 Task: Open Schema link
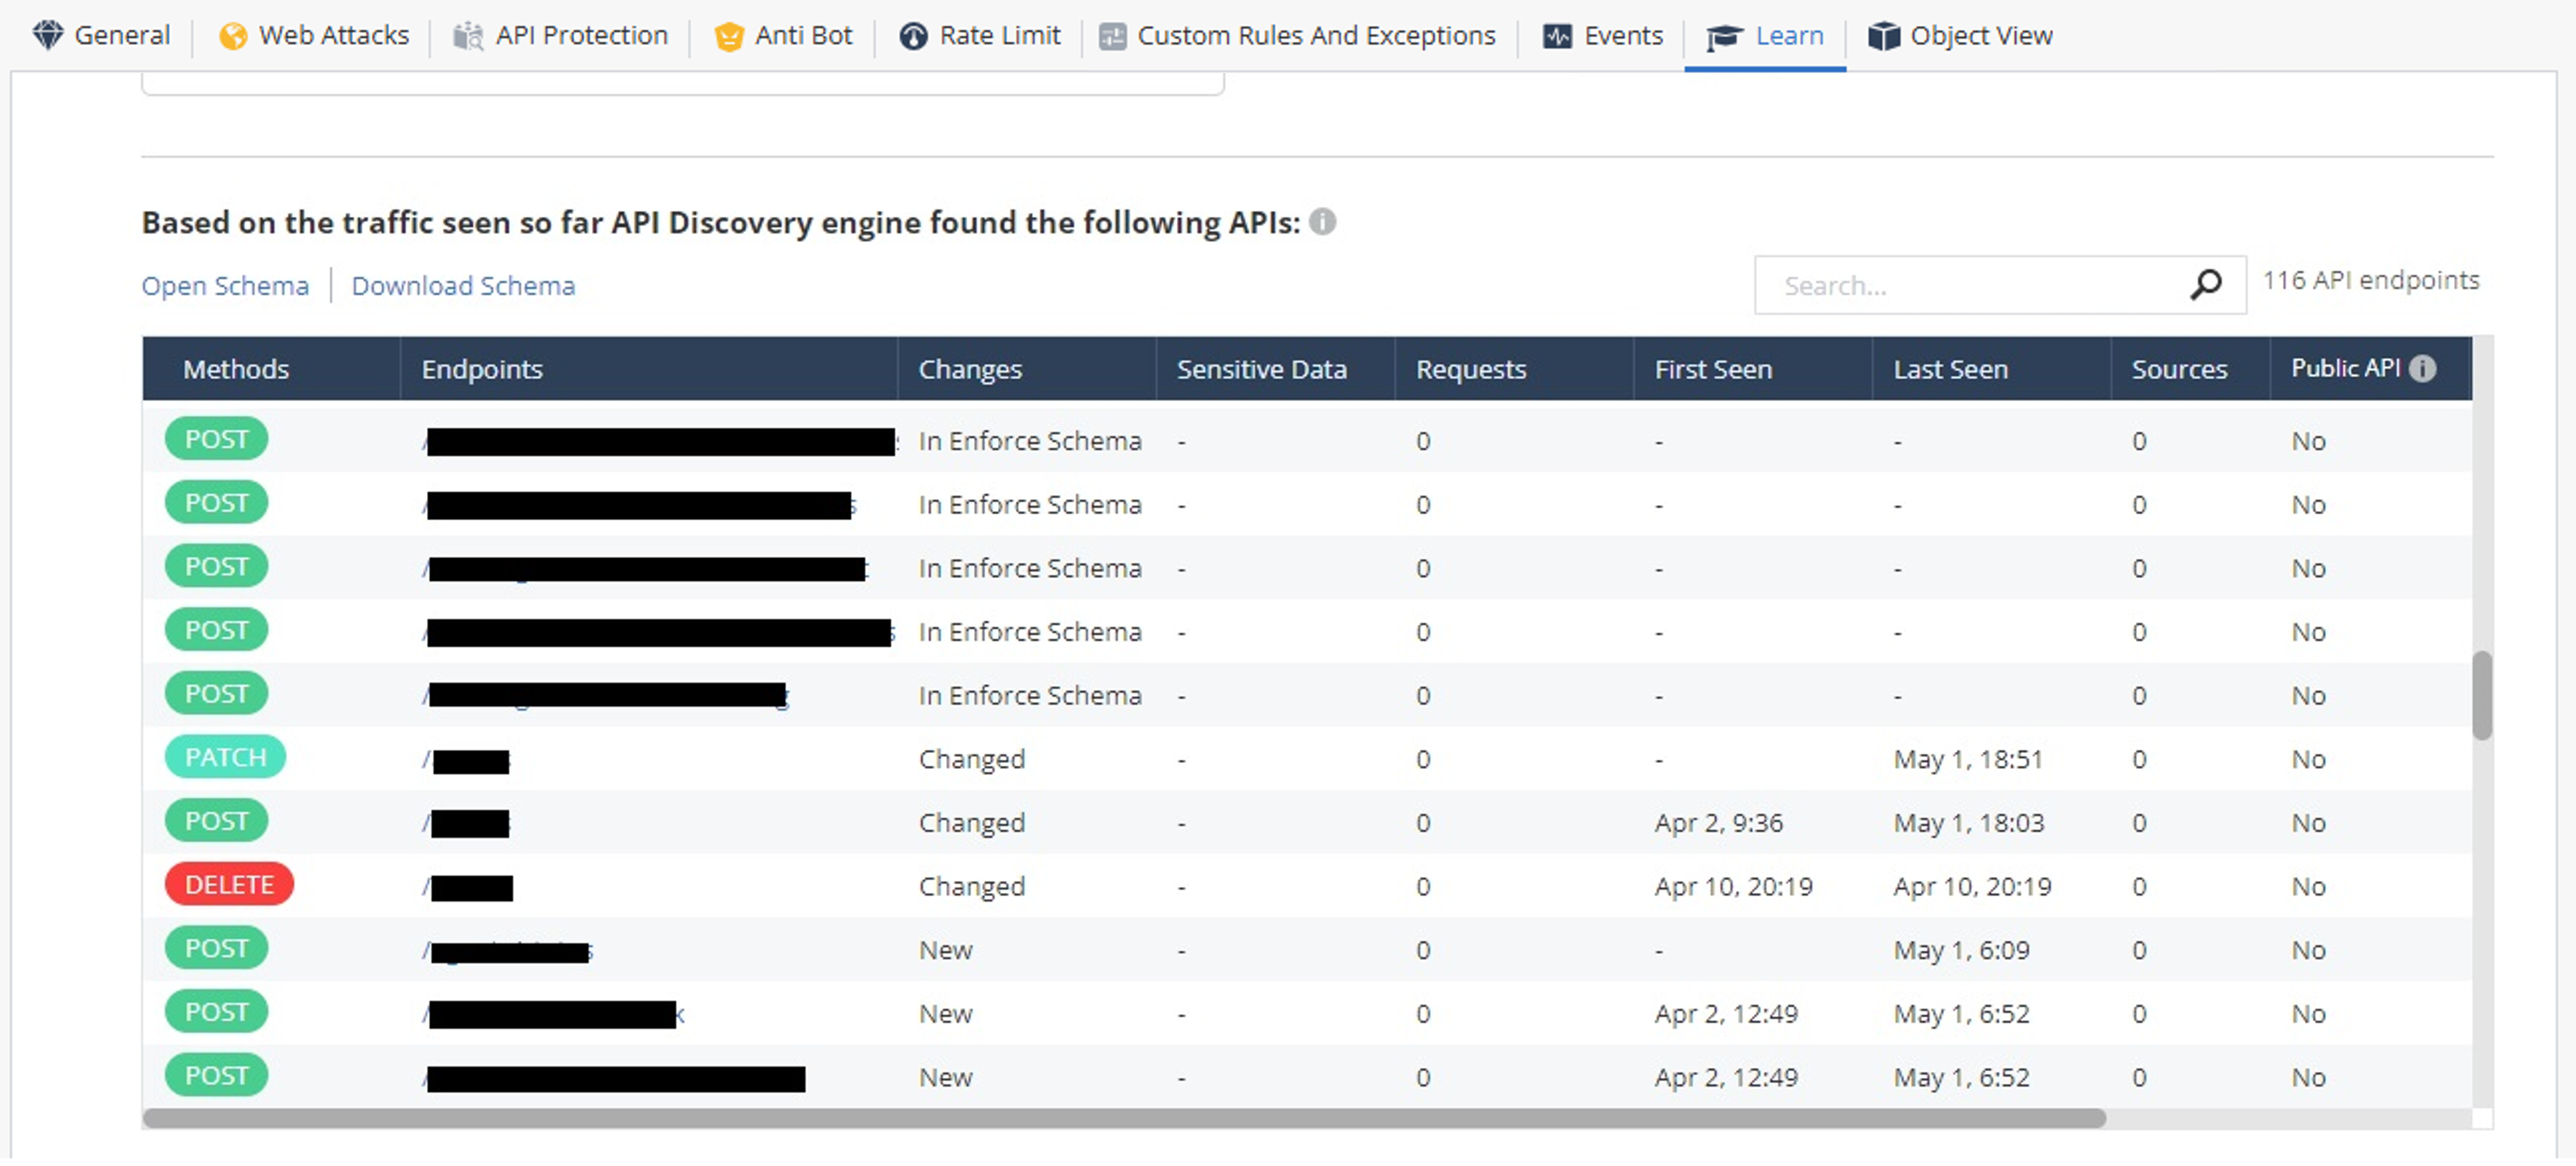coord(225,285)
